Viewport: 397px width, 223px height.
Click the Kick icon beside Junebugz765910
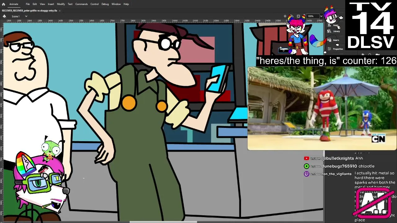[x=306, y=166]
